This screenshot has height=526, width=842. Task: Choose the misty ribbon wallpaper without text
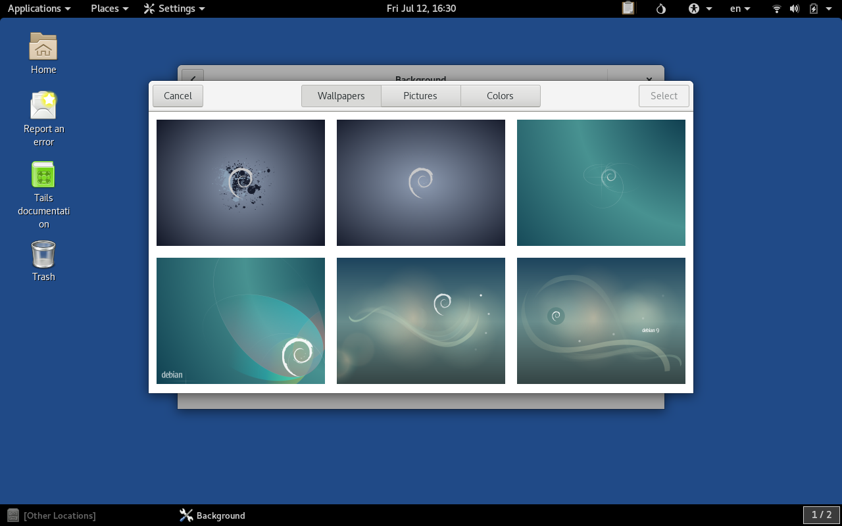pyautogui.click(x=421, y=321)
